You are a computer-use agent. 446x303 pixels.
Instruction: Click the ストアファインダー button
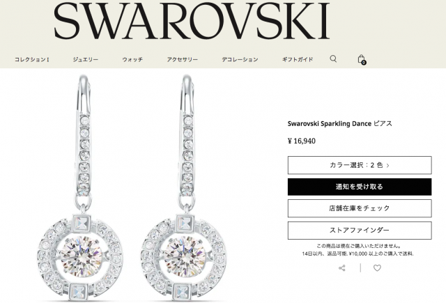click(x=360, y=231)
